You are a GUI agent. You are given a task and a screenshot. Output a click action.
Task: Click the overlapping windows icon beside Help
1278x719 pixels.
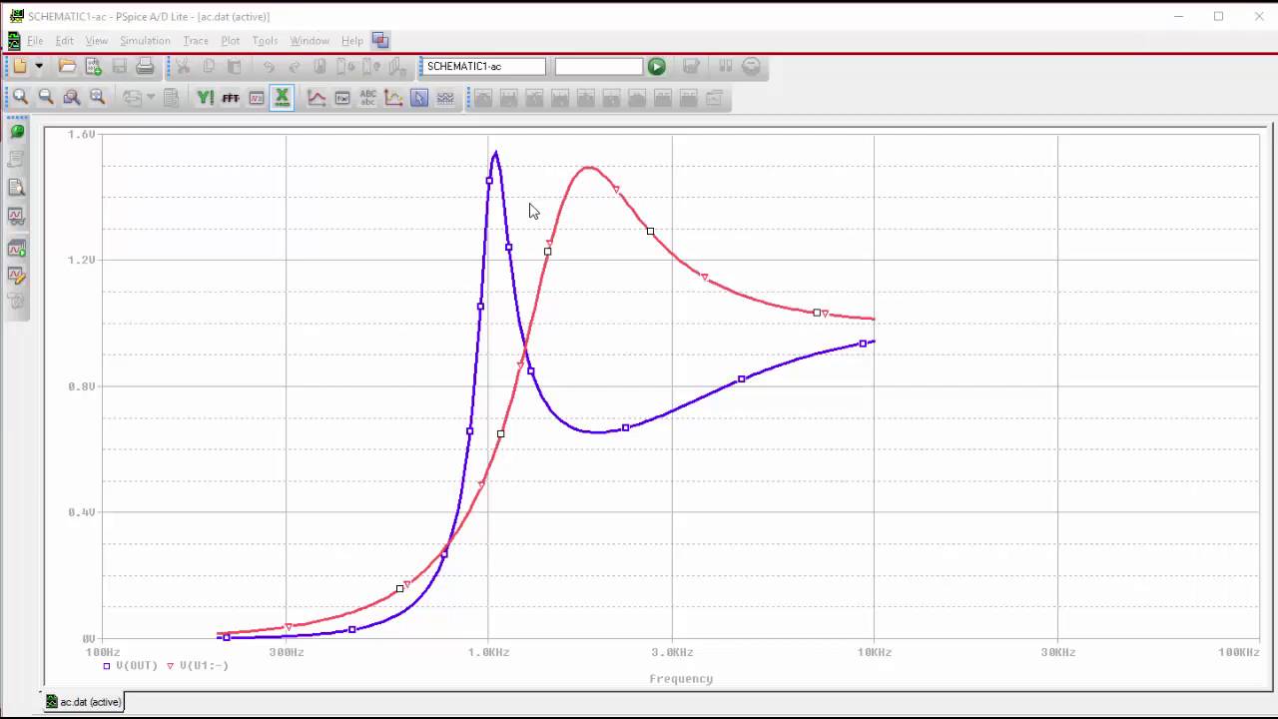coord(380,40)
